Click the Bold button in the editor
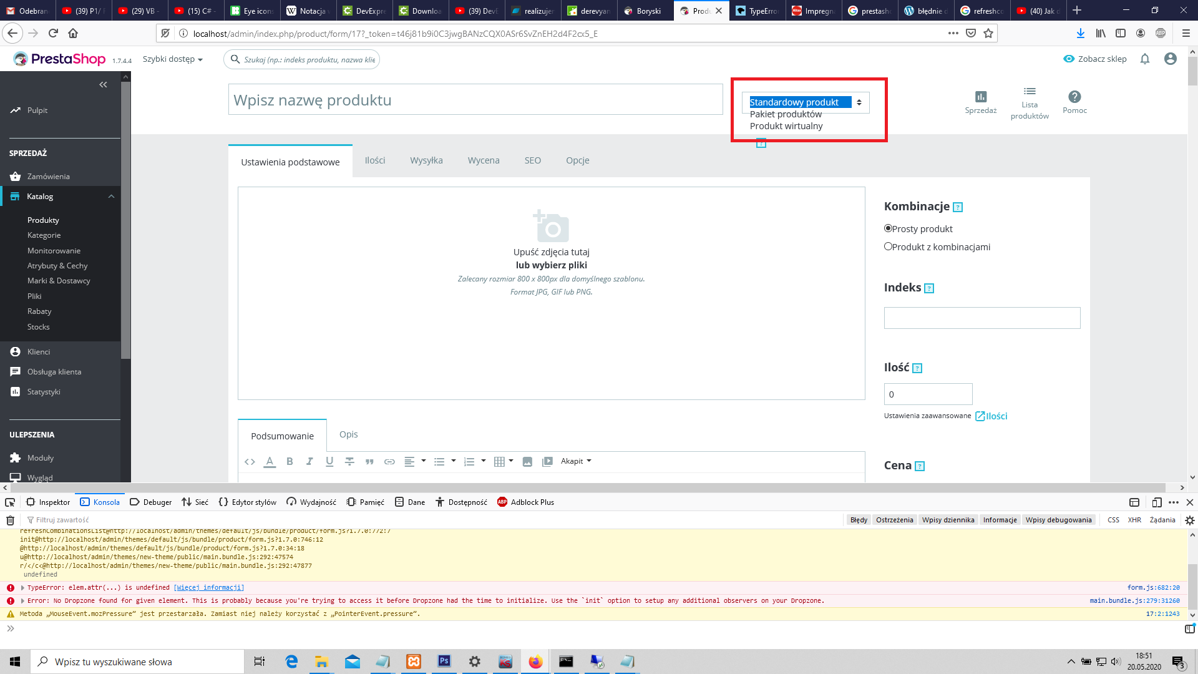This screenshot has height=674, width=1198. 290,461
